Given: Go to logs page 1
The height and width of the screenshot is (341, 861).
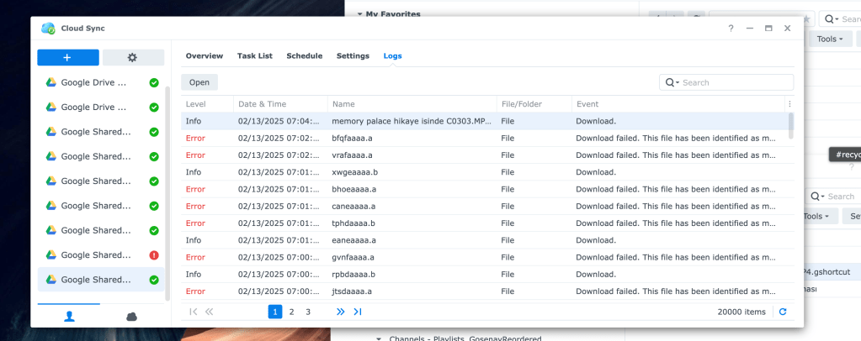Looking at the screenshot, I should click(275, 312).
